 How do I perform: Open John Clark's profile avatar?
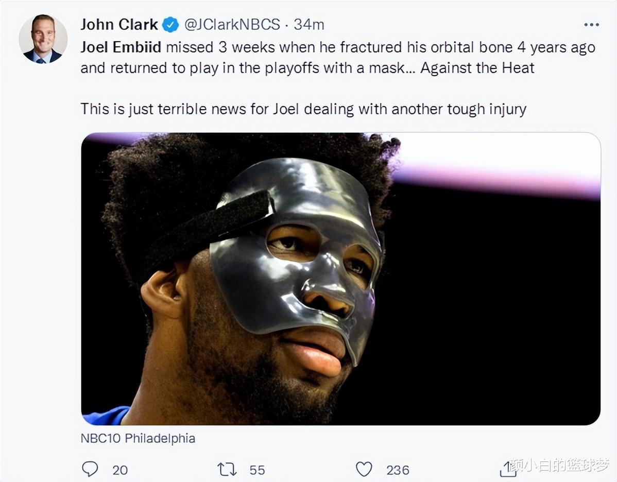tap(43, 39)
